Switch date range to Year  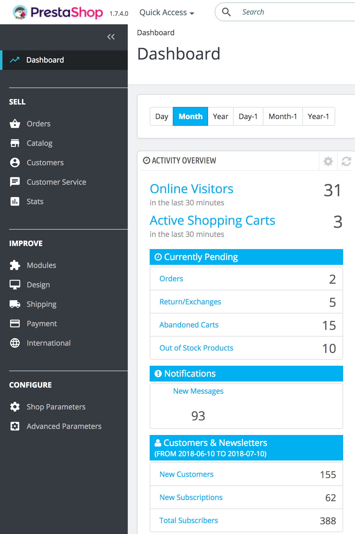click(x=220, y=116)
